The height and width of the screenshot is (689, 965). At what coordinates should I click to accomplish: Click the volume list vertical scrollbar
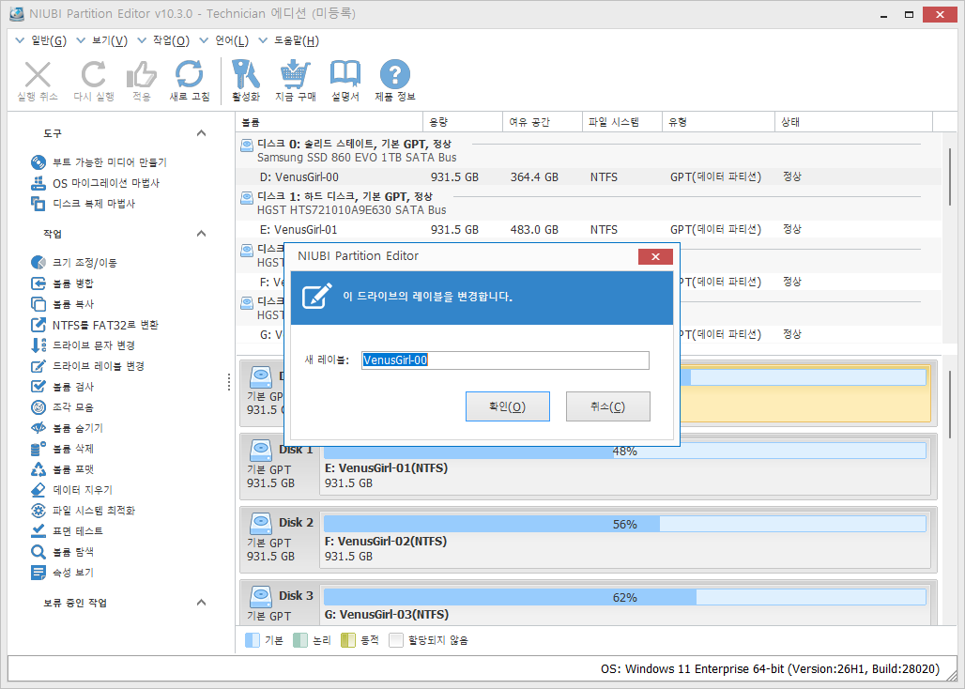[950, 176]
